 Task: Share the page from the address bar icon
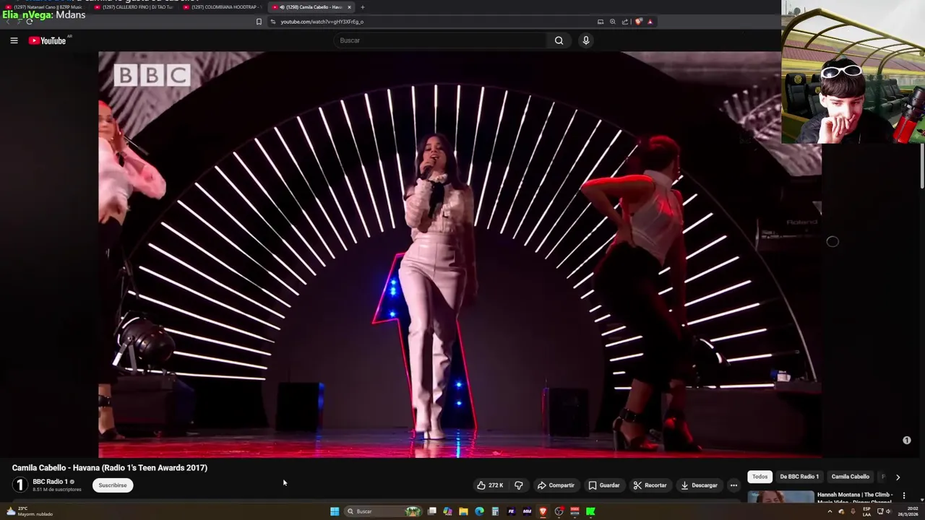tap(625, 22)
